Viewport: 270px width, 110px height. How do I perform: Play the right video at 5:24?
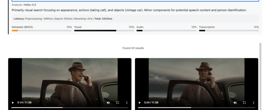140,103
